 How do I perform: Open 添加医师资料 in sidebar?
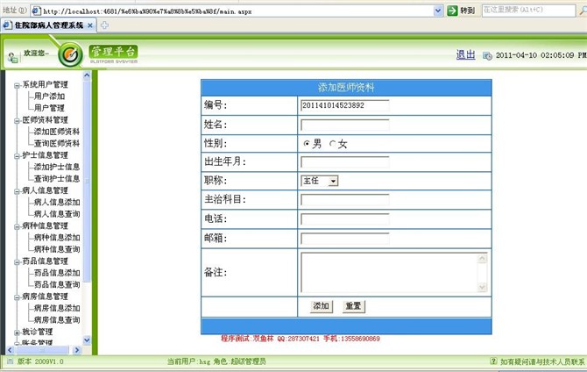57,132
